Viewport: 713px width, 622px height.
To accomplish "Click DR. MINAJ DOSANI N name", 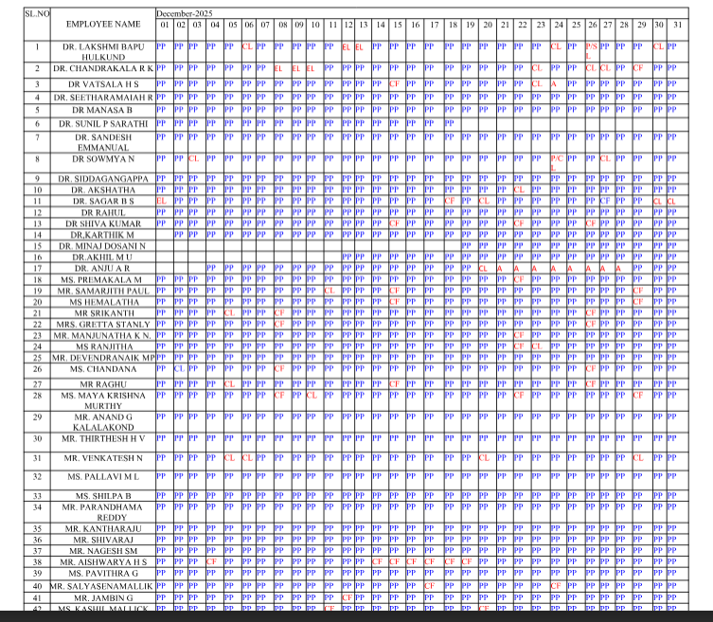I will 102,246.
